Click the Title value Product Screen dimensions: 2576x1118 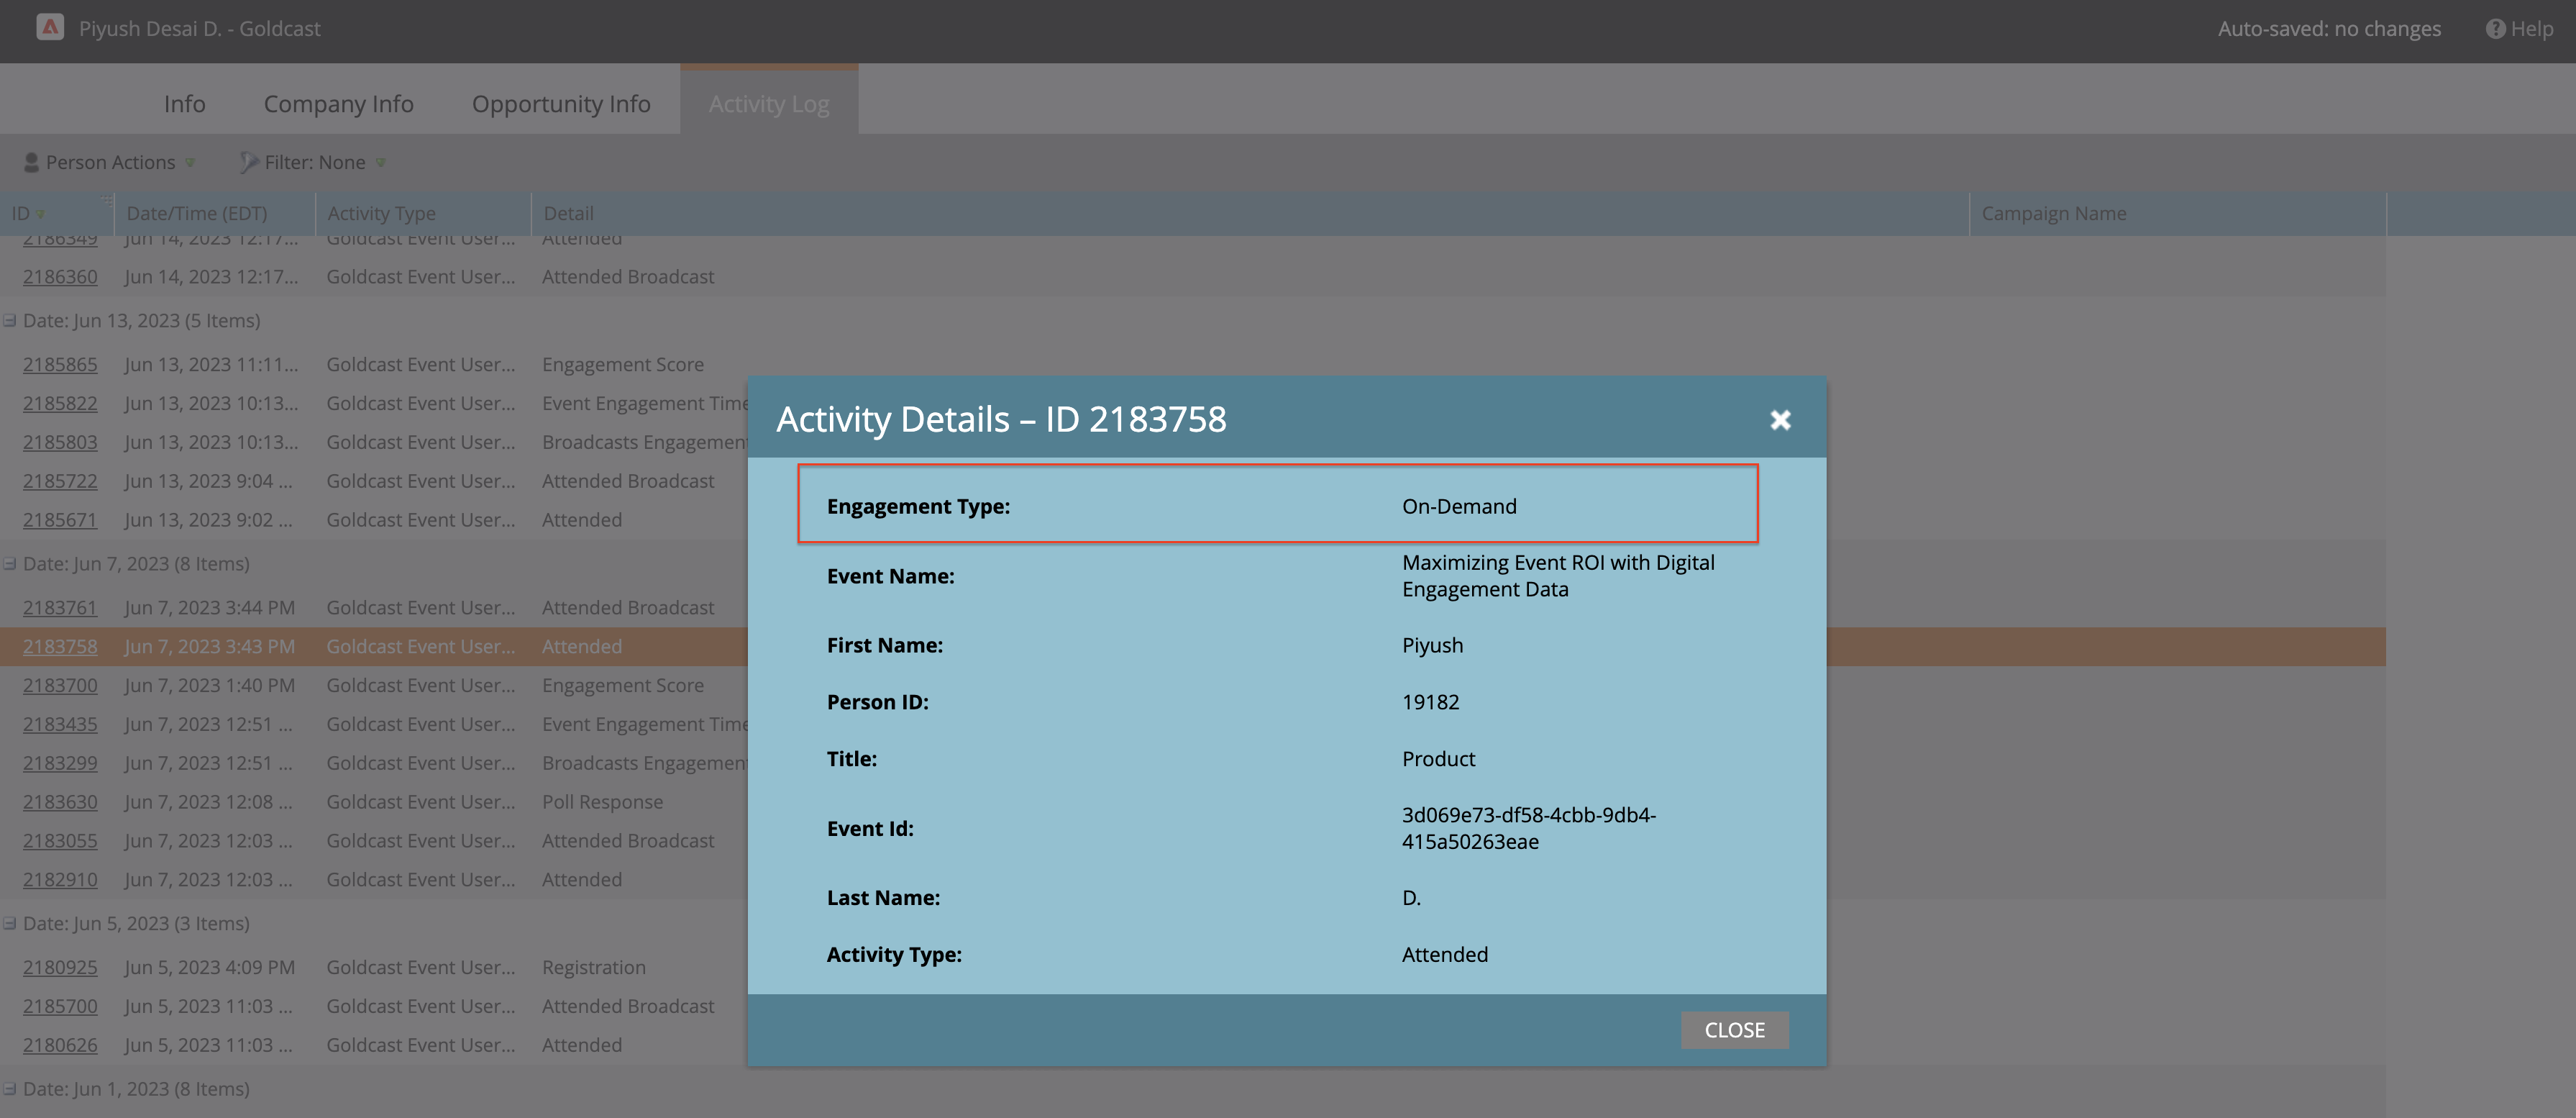1438,759
